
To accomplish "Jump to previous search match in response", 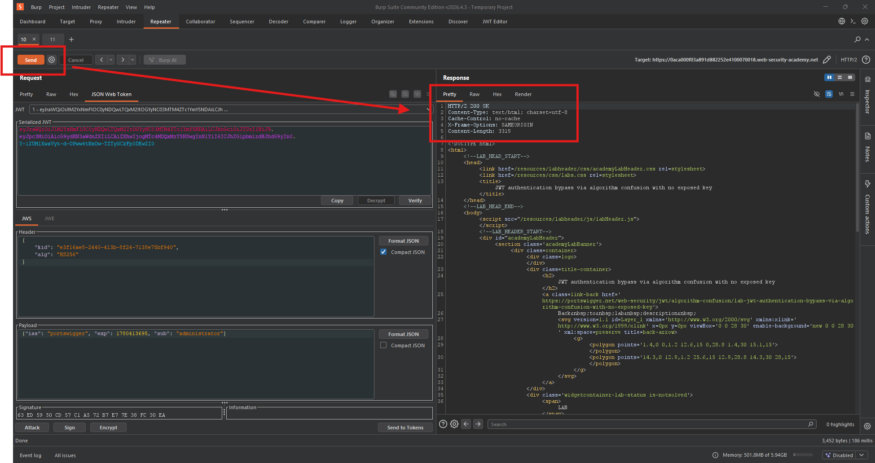I will click(x=466, y=424).
